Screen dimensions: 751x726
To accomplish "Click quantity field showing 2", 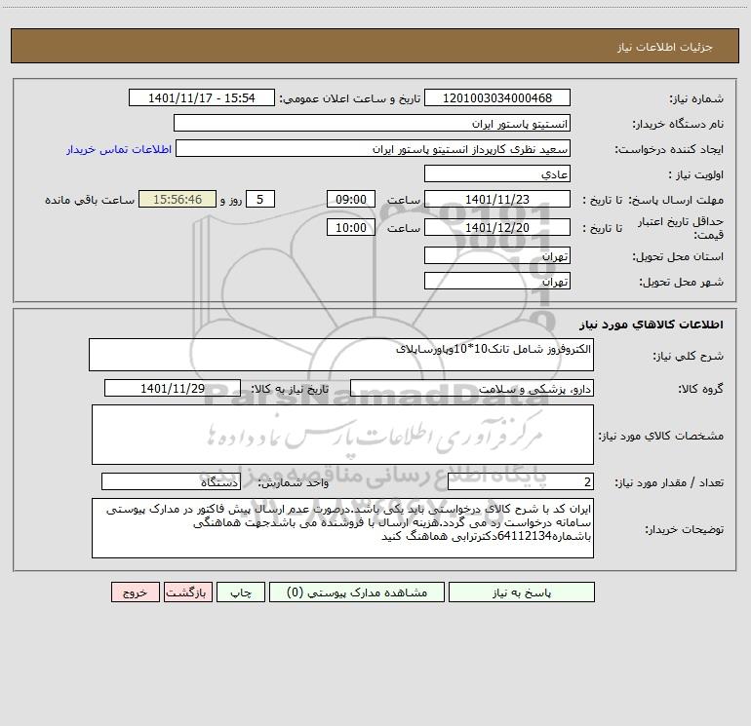I will [x=521, y=481].
